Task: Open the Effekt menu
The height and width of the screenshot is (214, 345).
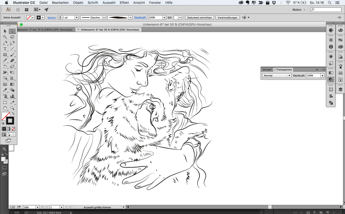Action: 124,3
